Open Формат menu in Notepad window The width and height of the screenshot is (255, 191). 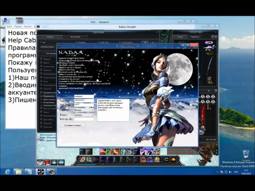tap(28, 26)
